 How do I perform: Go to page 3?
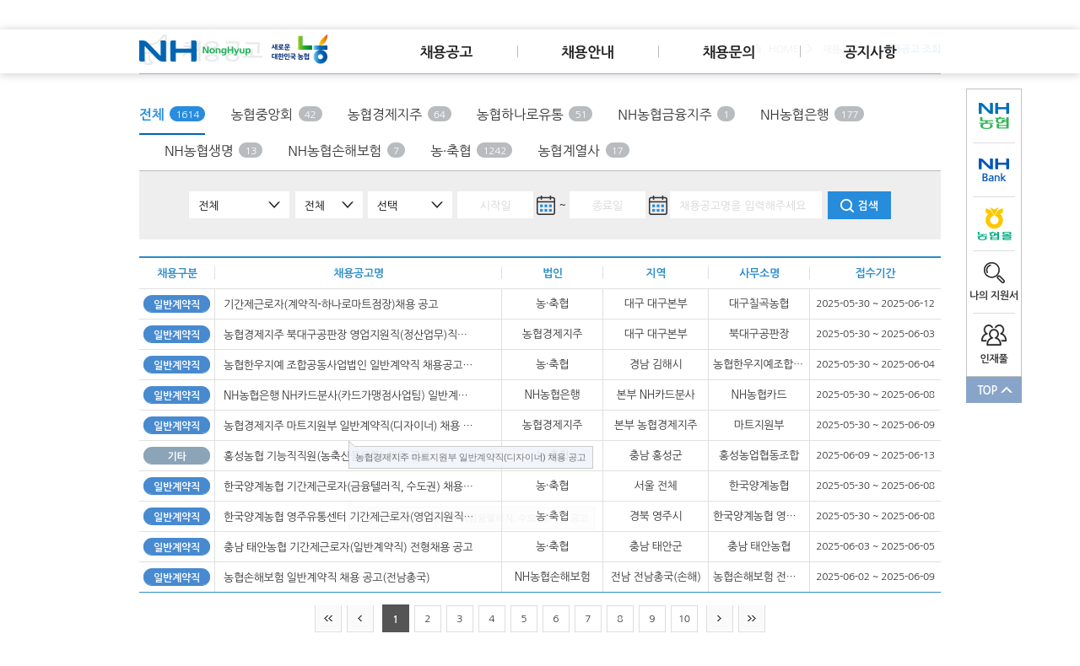(460, 619)
